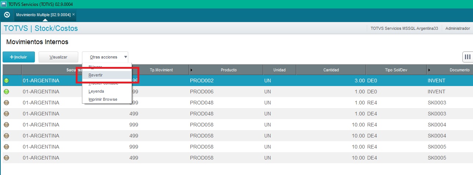Click the Visualizar button

(58, 57)
